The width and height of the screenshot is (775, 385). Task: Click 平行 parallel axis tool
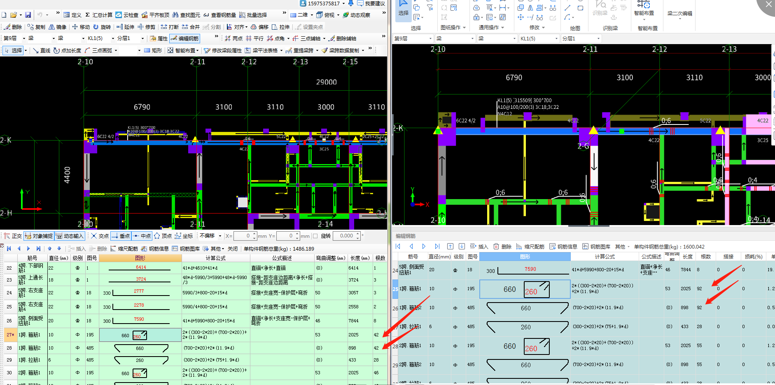click(254, 38)
